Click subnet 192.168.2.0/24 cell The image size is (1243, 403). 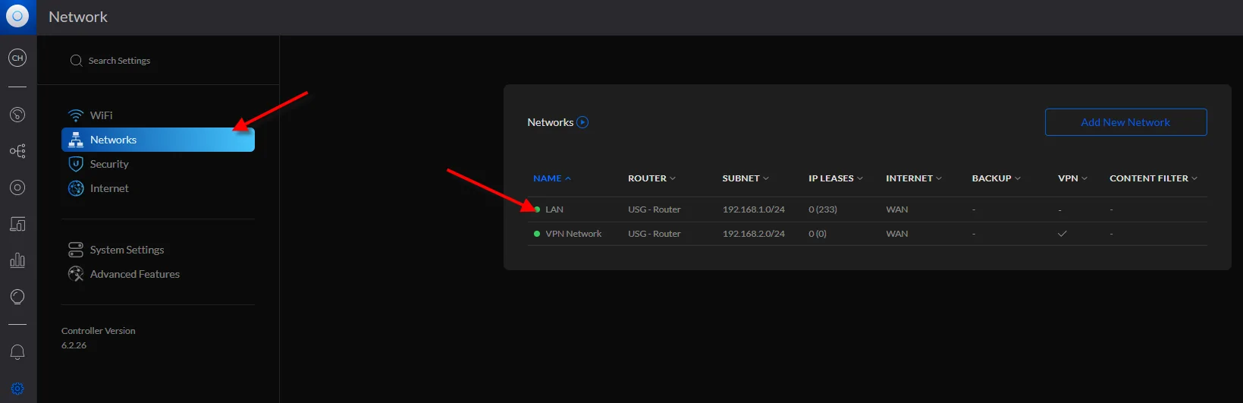coord(754,234)
